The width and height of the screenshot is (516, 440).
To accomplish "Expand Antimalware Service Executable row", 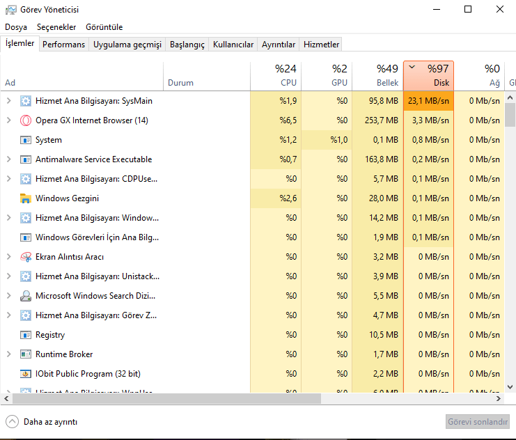I will coord(9,159).
